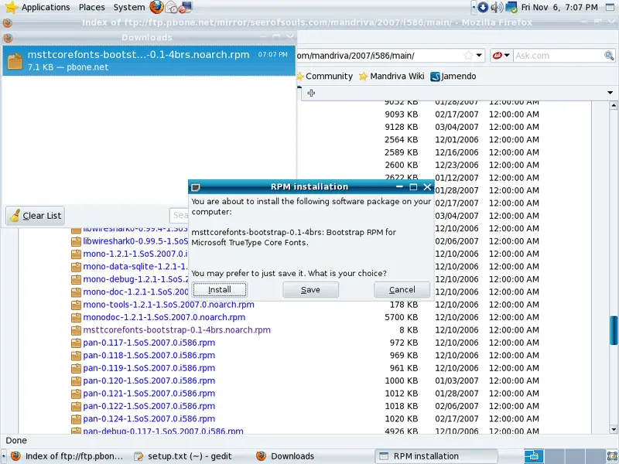Viewport: 619px width, 464px height.
Task: Click the blue download update tray icon
Action: coord(482,7)
